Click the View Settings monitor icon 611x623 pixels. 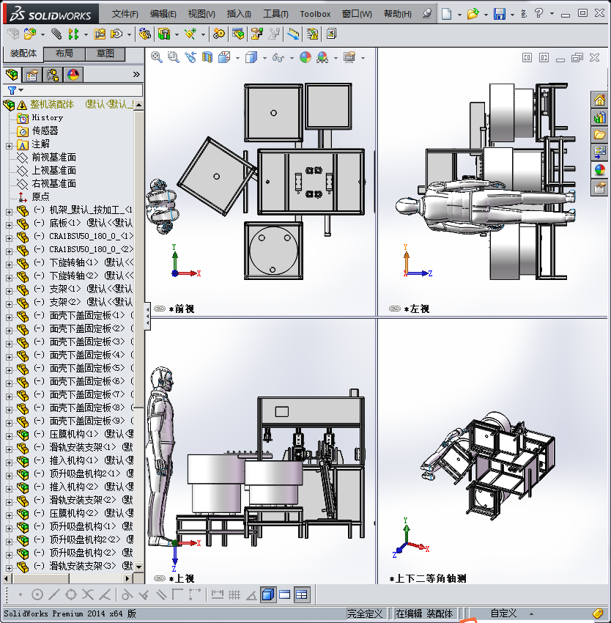pyautogui.click(x=349, y=58)
